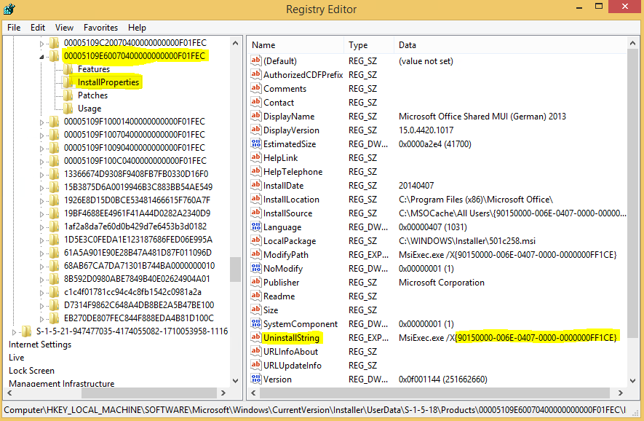Expand the 00005109C20070400000000000F01FEC key

pyautogui.click(x=41, y=43)
